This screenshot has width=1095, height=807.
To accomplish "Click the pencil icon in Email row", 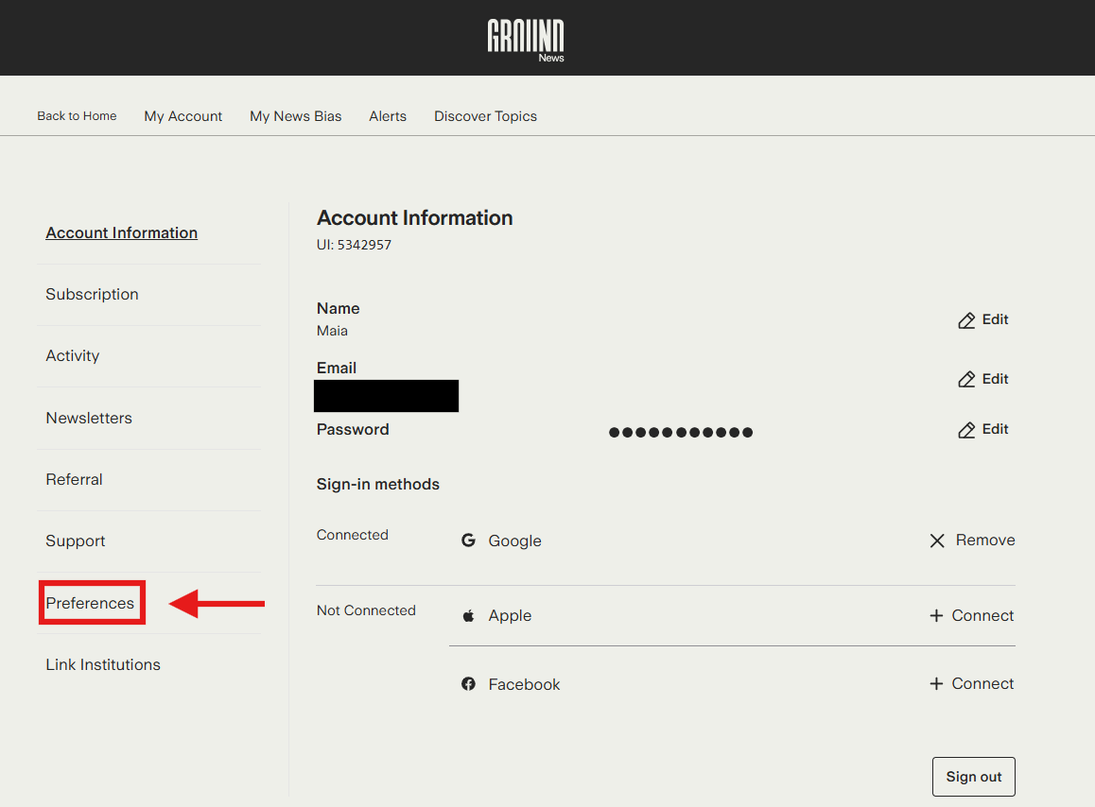I will coord(966,380).
